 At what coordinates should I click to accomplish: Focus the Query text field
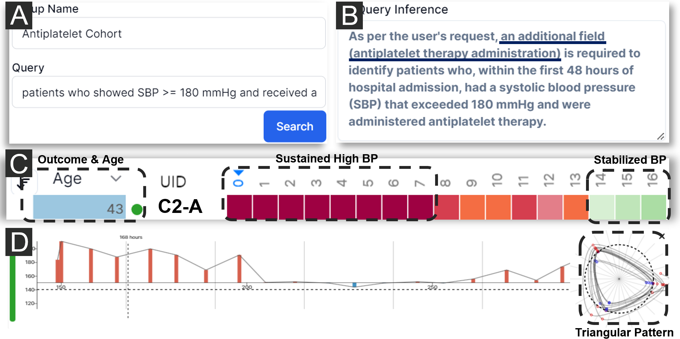168,92
